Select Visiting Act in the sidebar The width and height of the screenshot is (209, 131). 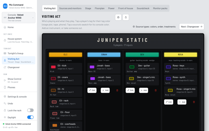pyautogui.click(x=19, y=60)
